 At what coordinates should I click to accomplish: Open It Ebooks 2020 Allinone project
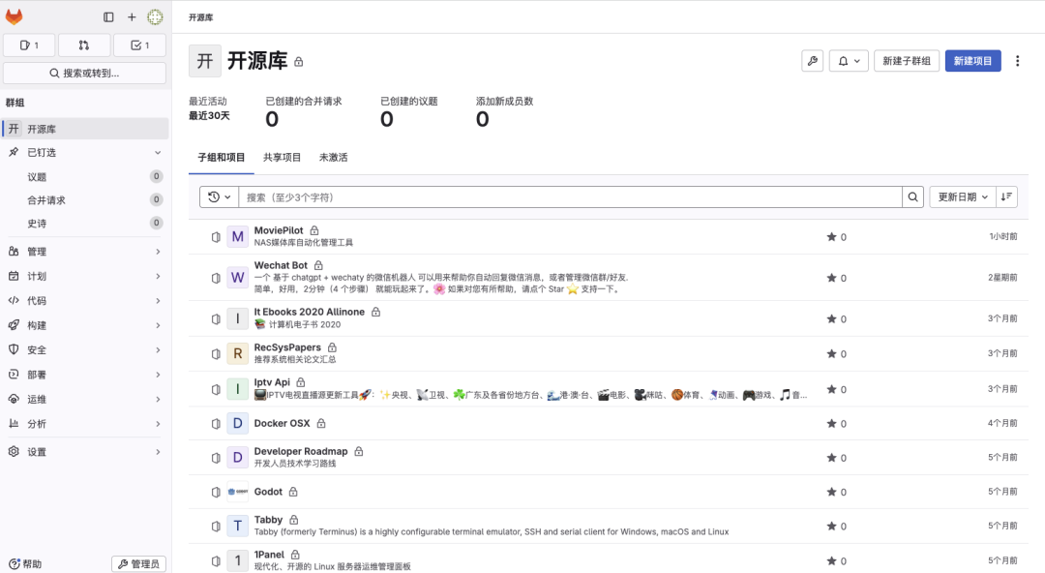(310, 312)
